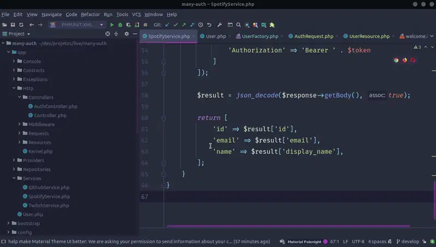Click the green Run button in toolbar
Viewport: 436px width, 247px height.
[x=112, y=25]
